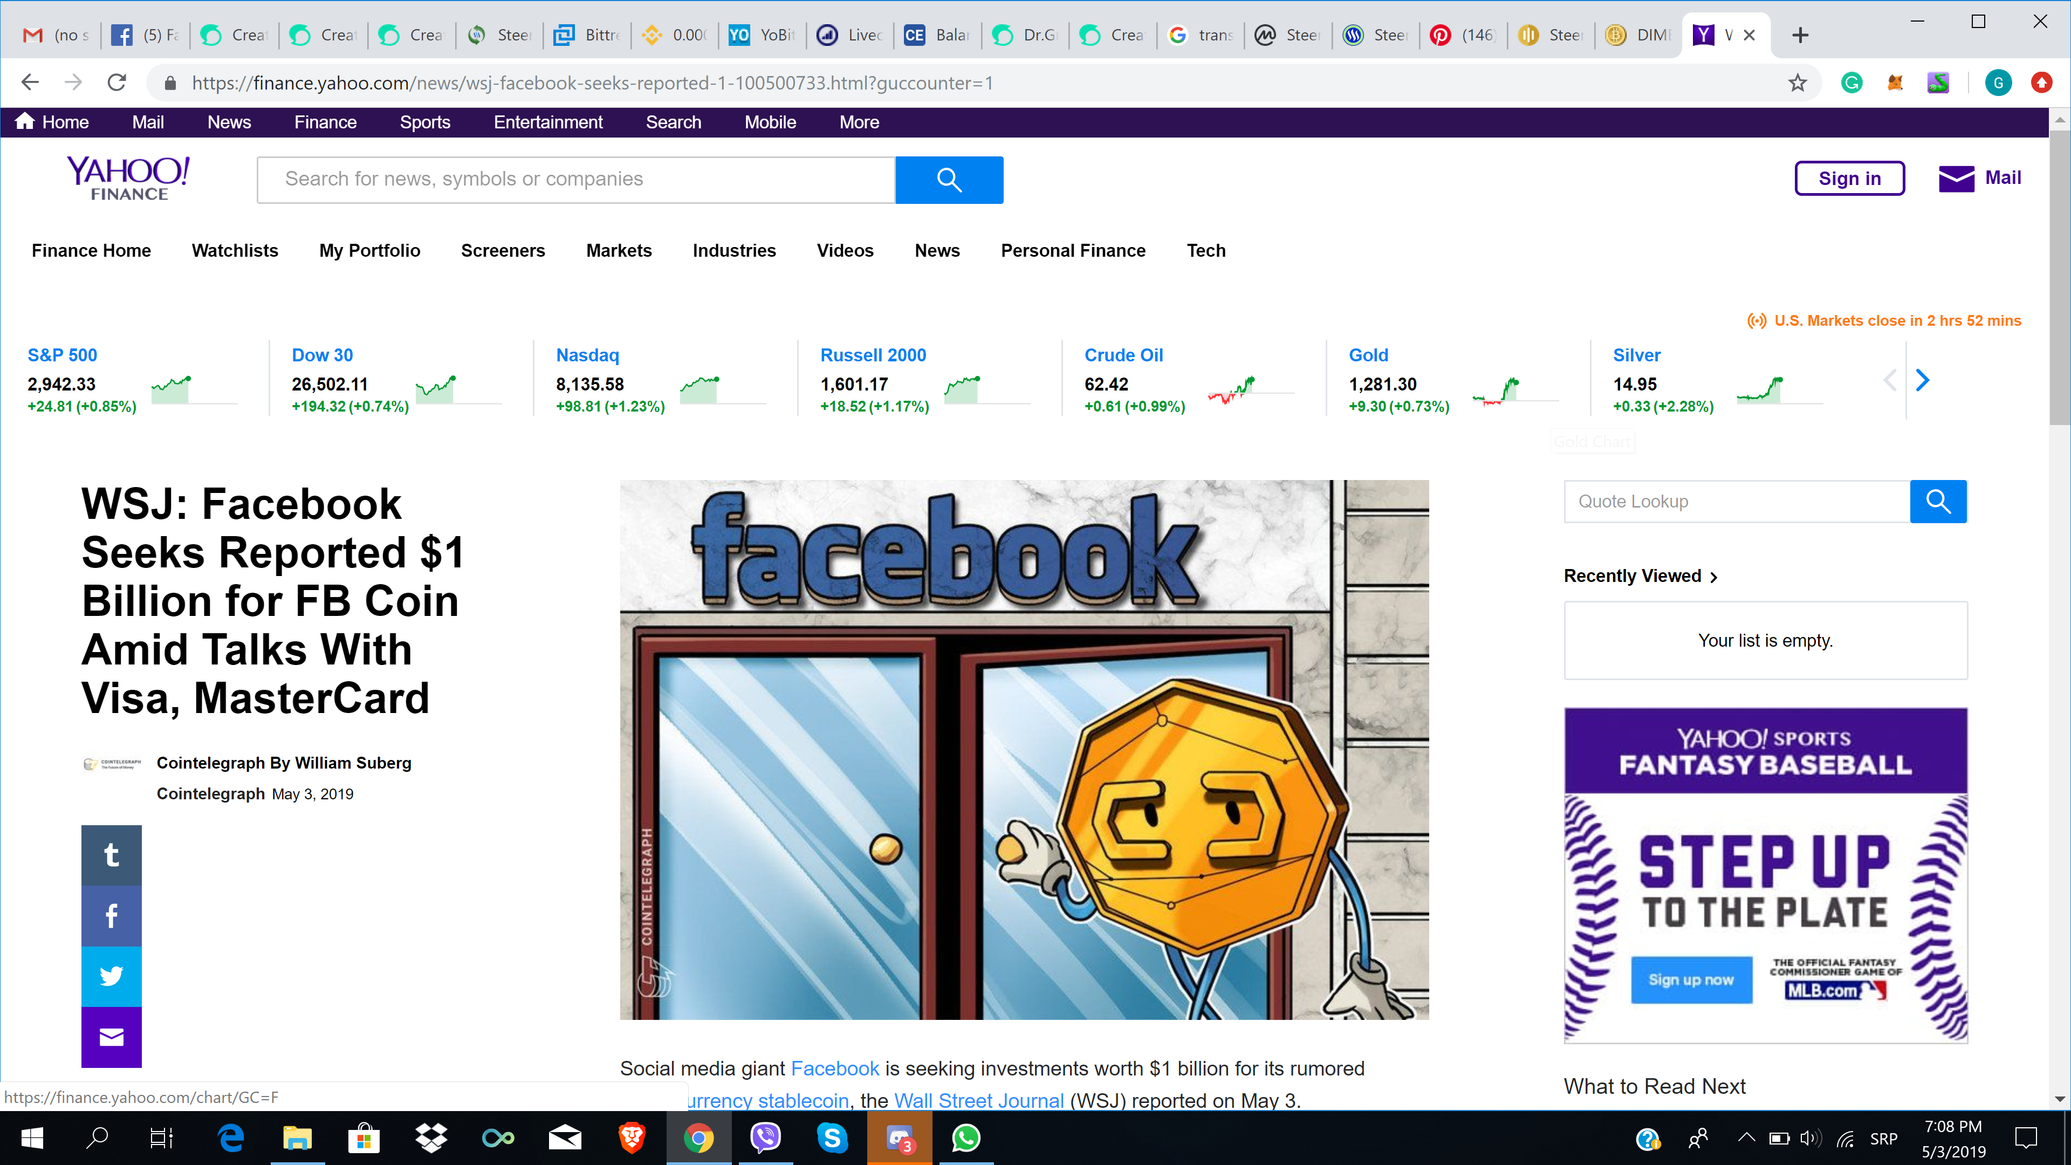Email article using purple envelope icon
The image size is (2071, 1165).
[x=111, y=1037]
